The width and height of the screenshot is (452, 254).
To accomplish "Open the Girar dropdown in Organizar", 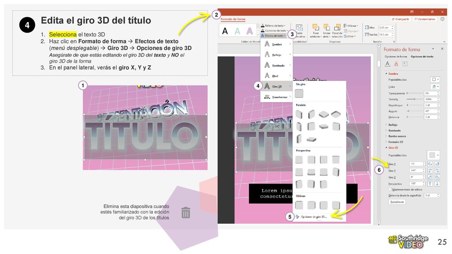I will (x=350, y=36).
